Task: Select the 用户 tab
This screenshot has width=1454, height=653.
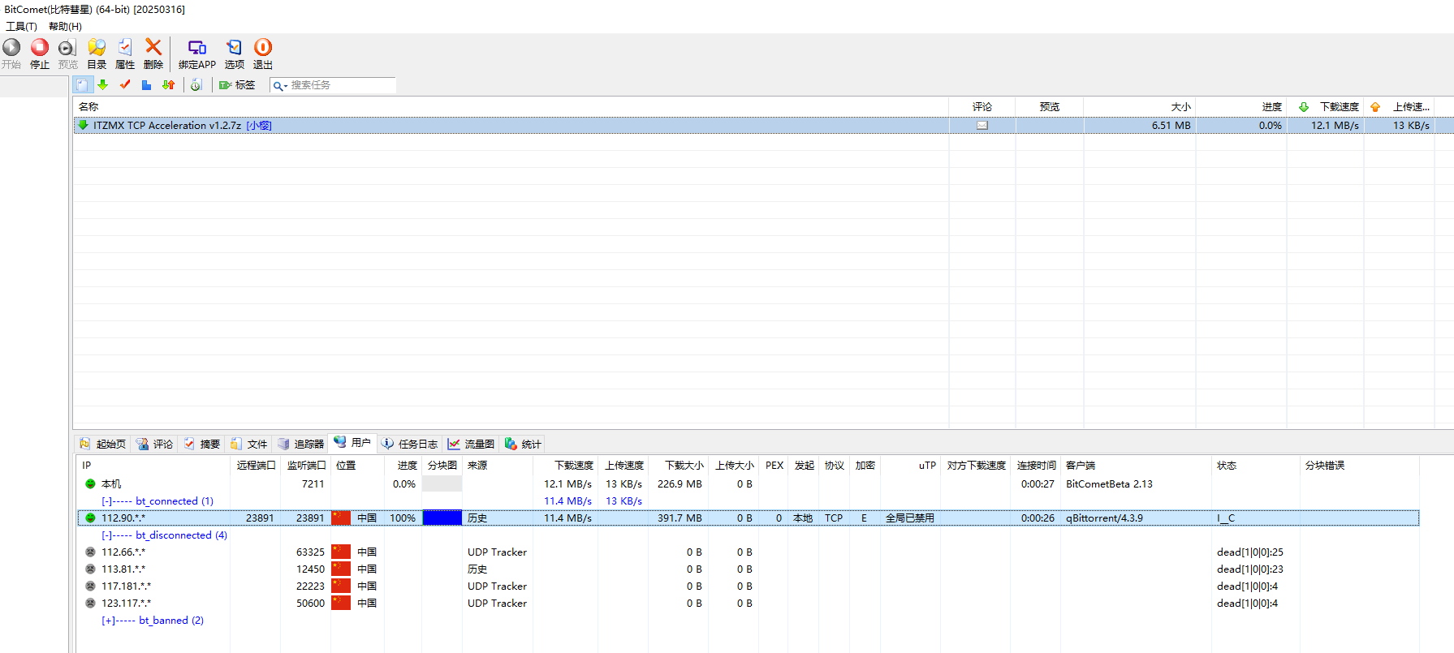Action: 352,443
